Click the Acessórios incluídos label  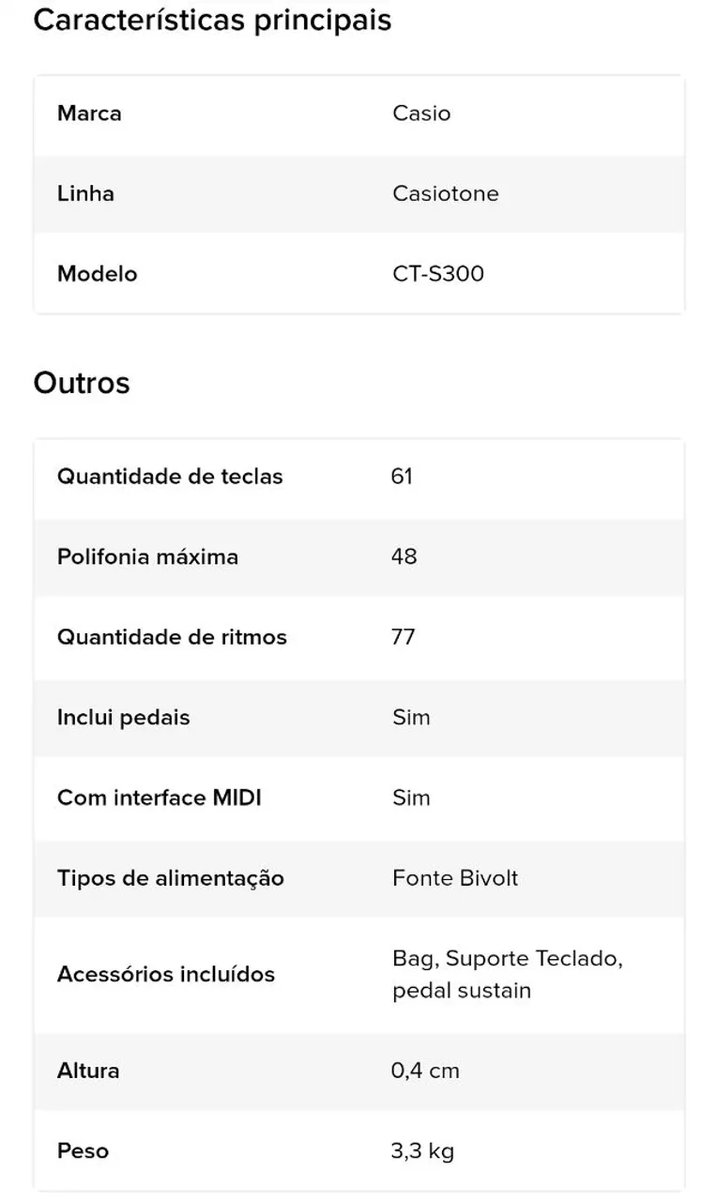click(166, 975)
